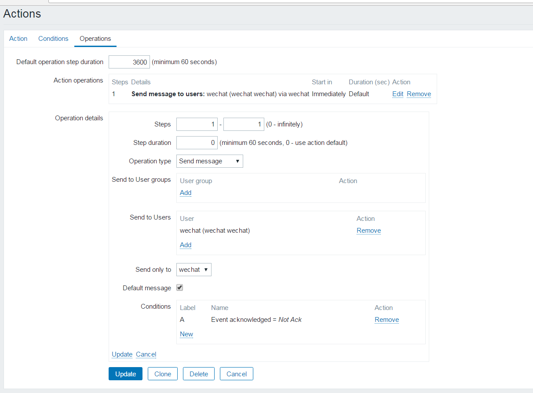This screenshot has width=533, height=393.
Task: Create a New operation condition
Action: point(186,334)
